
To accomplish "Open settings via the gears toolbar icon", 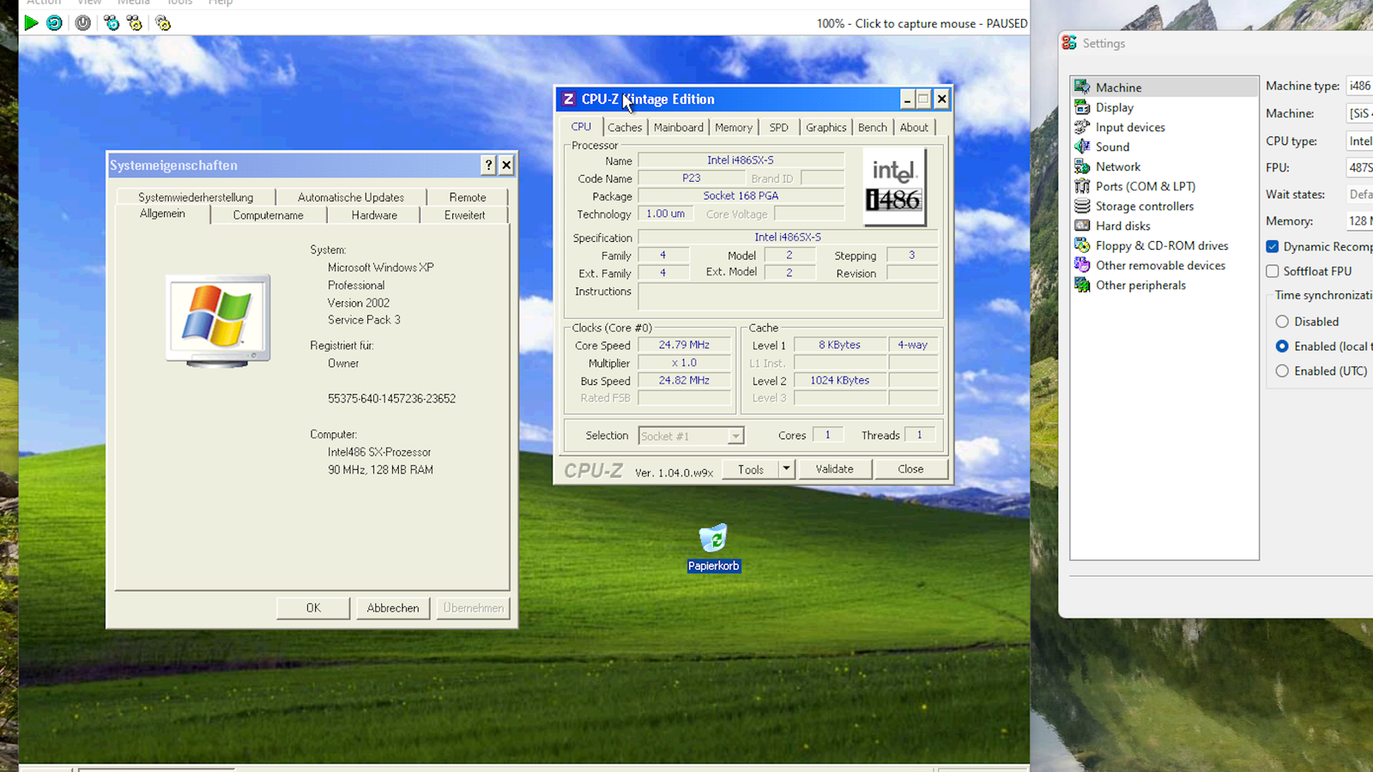I will click(x=162, y=23).
